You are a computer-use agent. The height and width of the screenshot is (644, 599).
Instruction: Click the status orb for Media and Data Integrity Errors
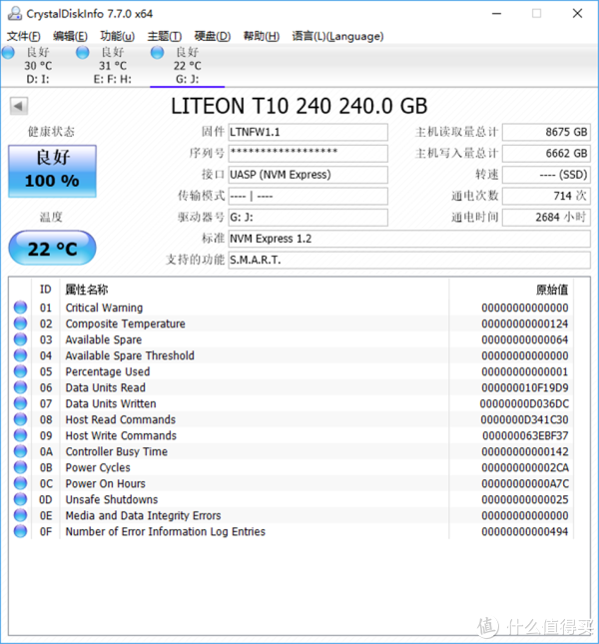tap(21, 516)
